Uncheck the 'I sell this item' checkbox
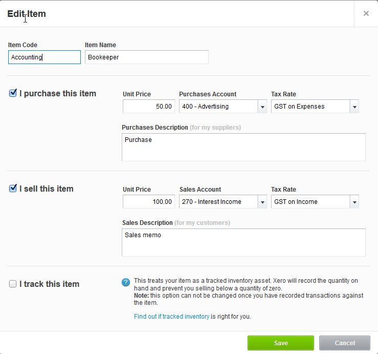 point(13,189)
